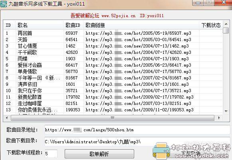Click song ID cell 1601
The height and width of the screenshot is (160, 232).
[x=70, y=84]
